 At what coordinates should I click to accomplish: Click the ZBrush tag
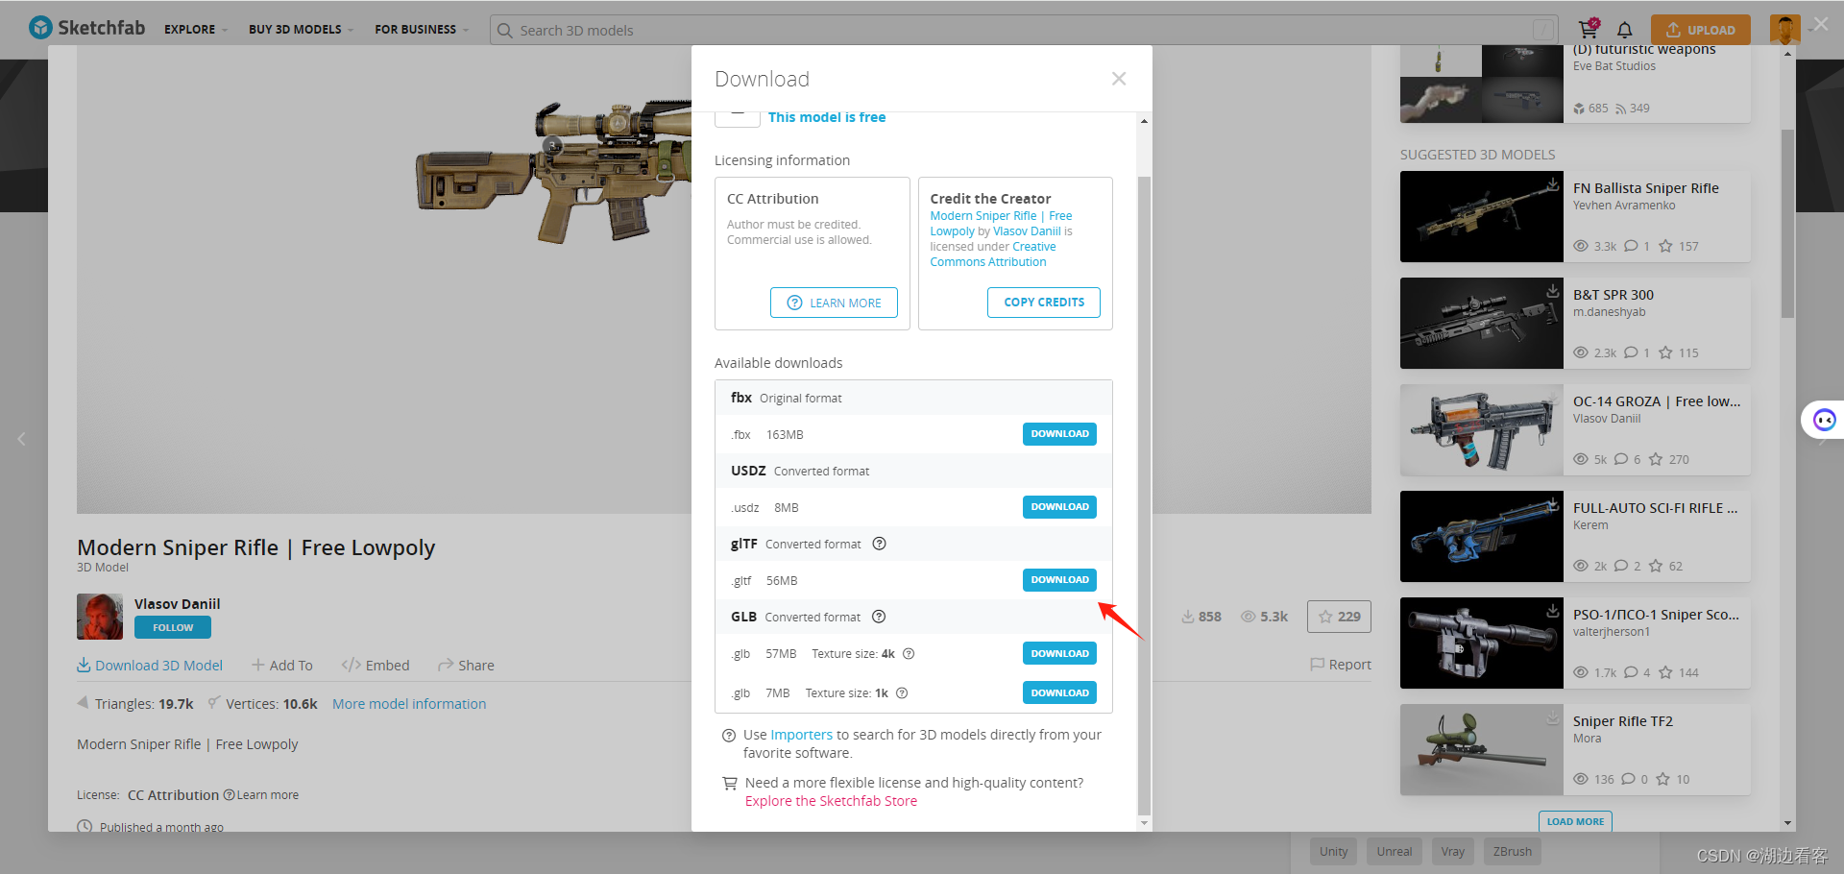coord(1512,851)
